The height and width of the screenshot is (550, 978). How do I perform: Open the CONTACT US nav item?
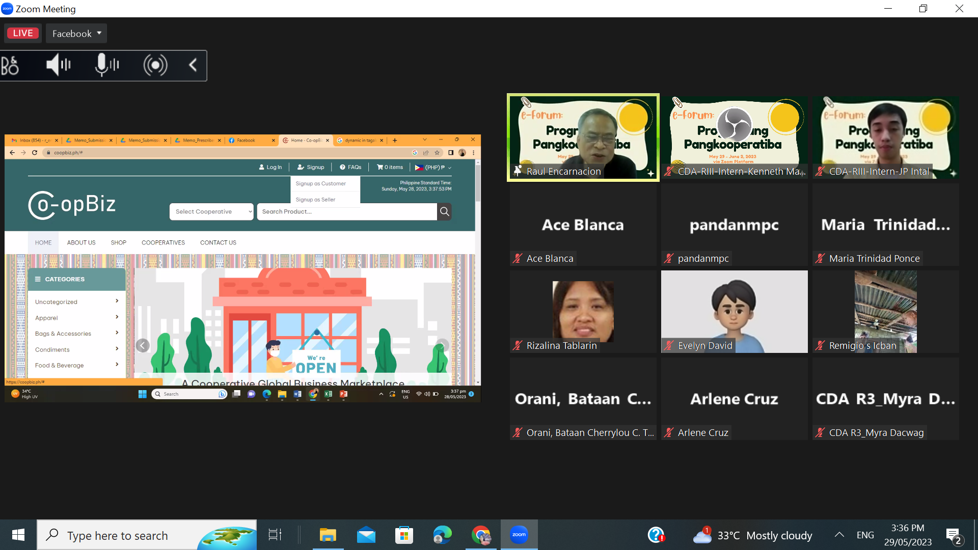[218, 243]
